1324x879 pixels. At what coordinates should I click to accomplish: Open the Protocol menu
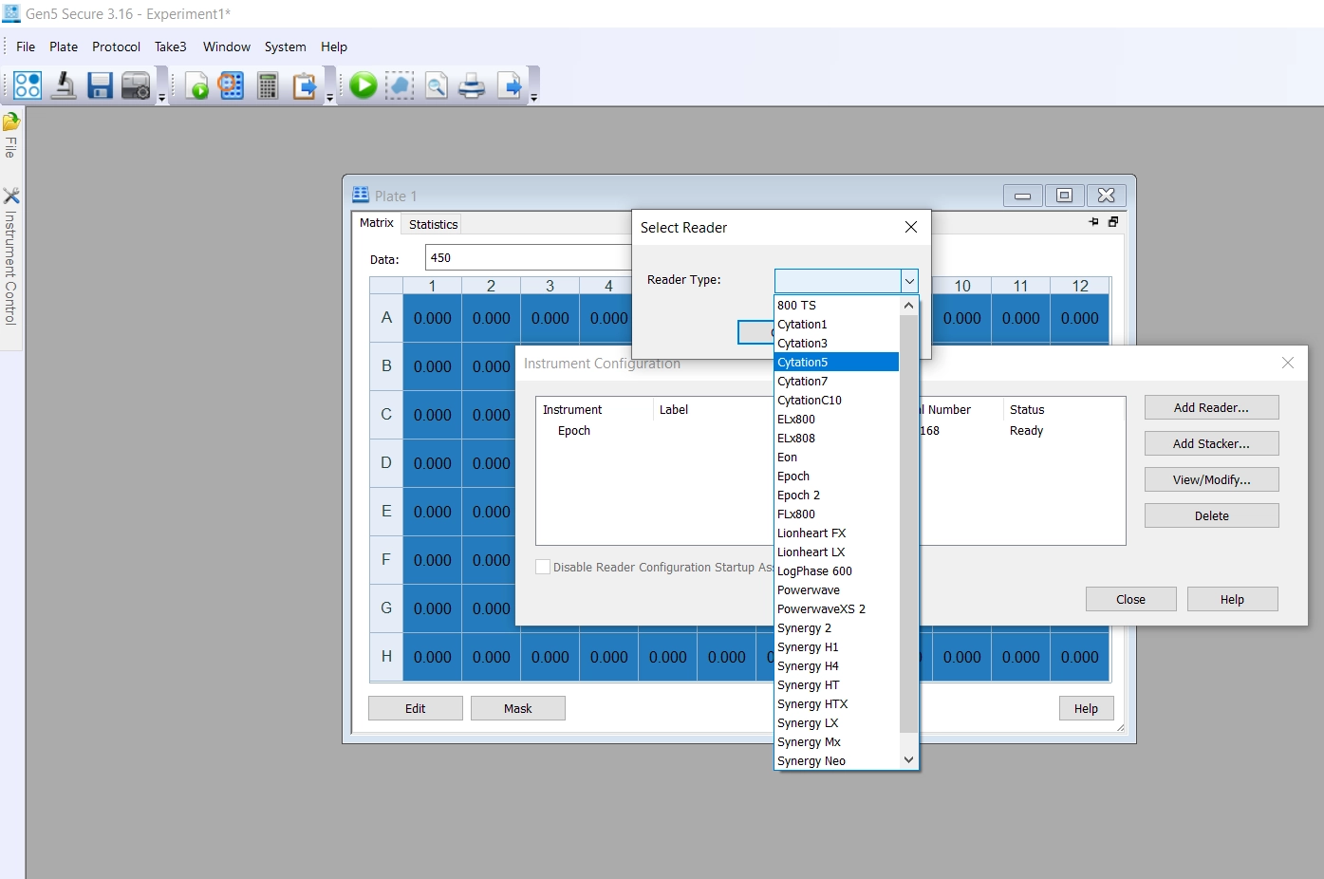click(116, 47)
